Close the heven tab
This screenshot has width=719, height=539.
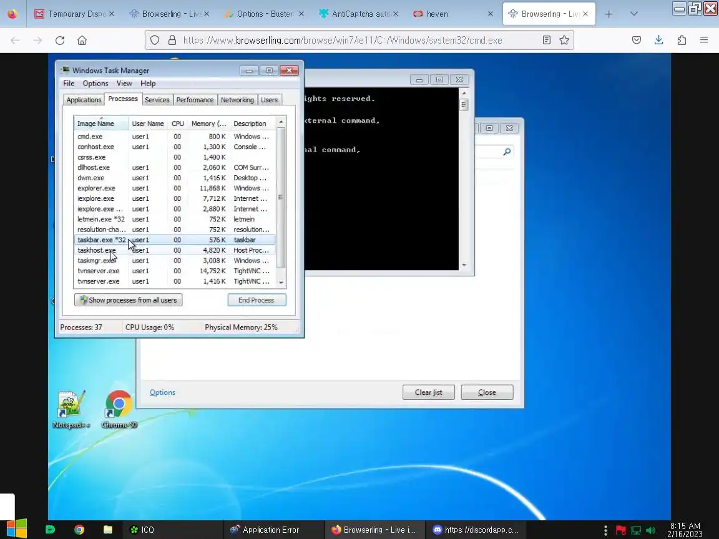click(490, 14)
